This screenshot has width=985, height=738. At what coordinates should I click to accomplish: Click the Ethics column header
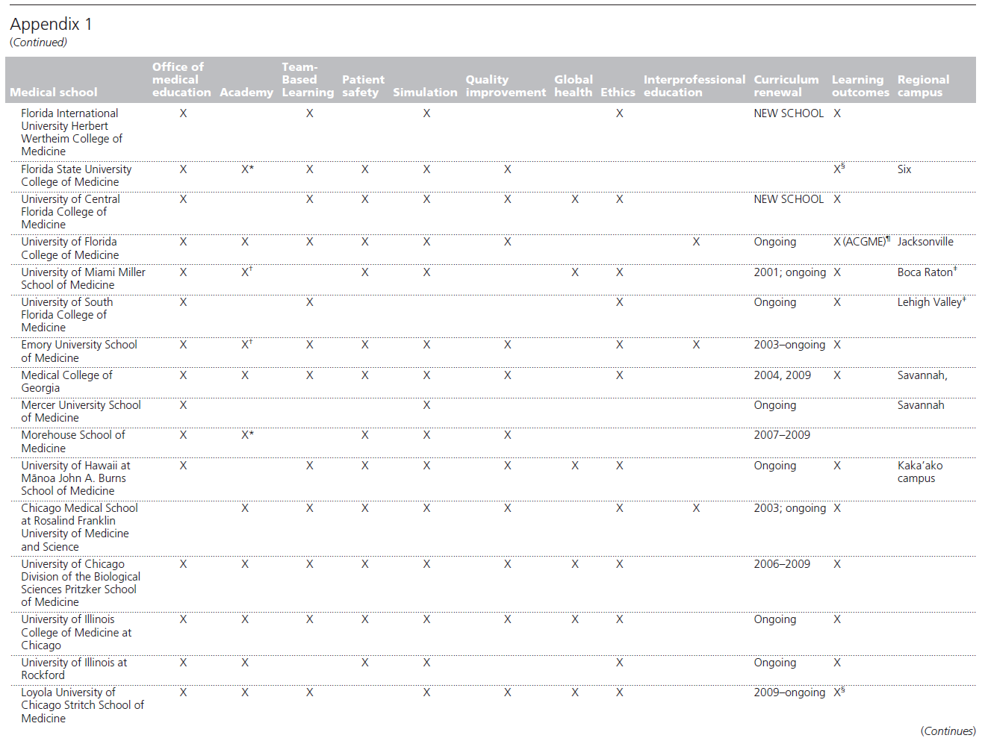click(618, 93)
